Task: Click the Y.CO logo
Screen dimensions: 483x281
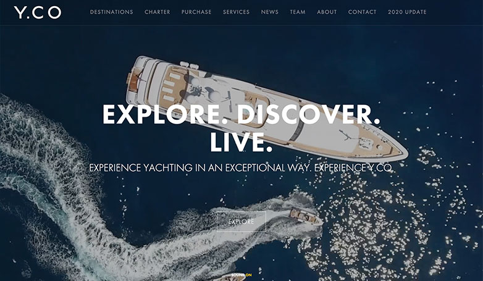Action: coord(38,12)
